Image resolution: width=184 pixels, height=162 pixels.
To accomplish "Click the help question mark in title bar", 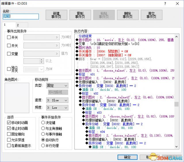I will coord(164,3).
